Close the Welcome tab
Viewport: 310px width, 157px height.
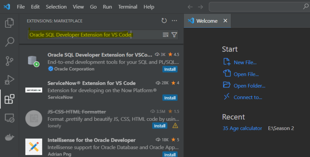tap(225, 21)
